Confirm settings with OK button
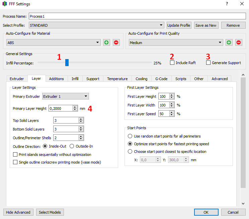This screenshot has width=249, height=219. click(x=206, y=212)
